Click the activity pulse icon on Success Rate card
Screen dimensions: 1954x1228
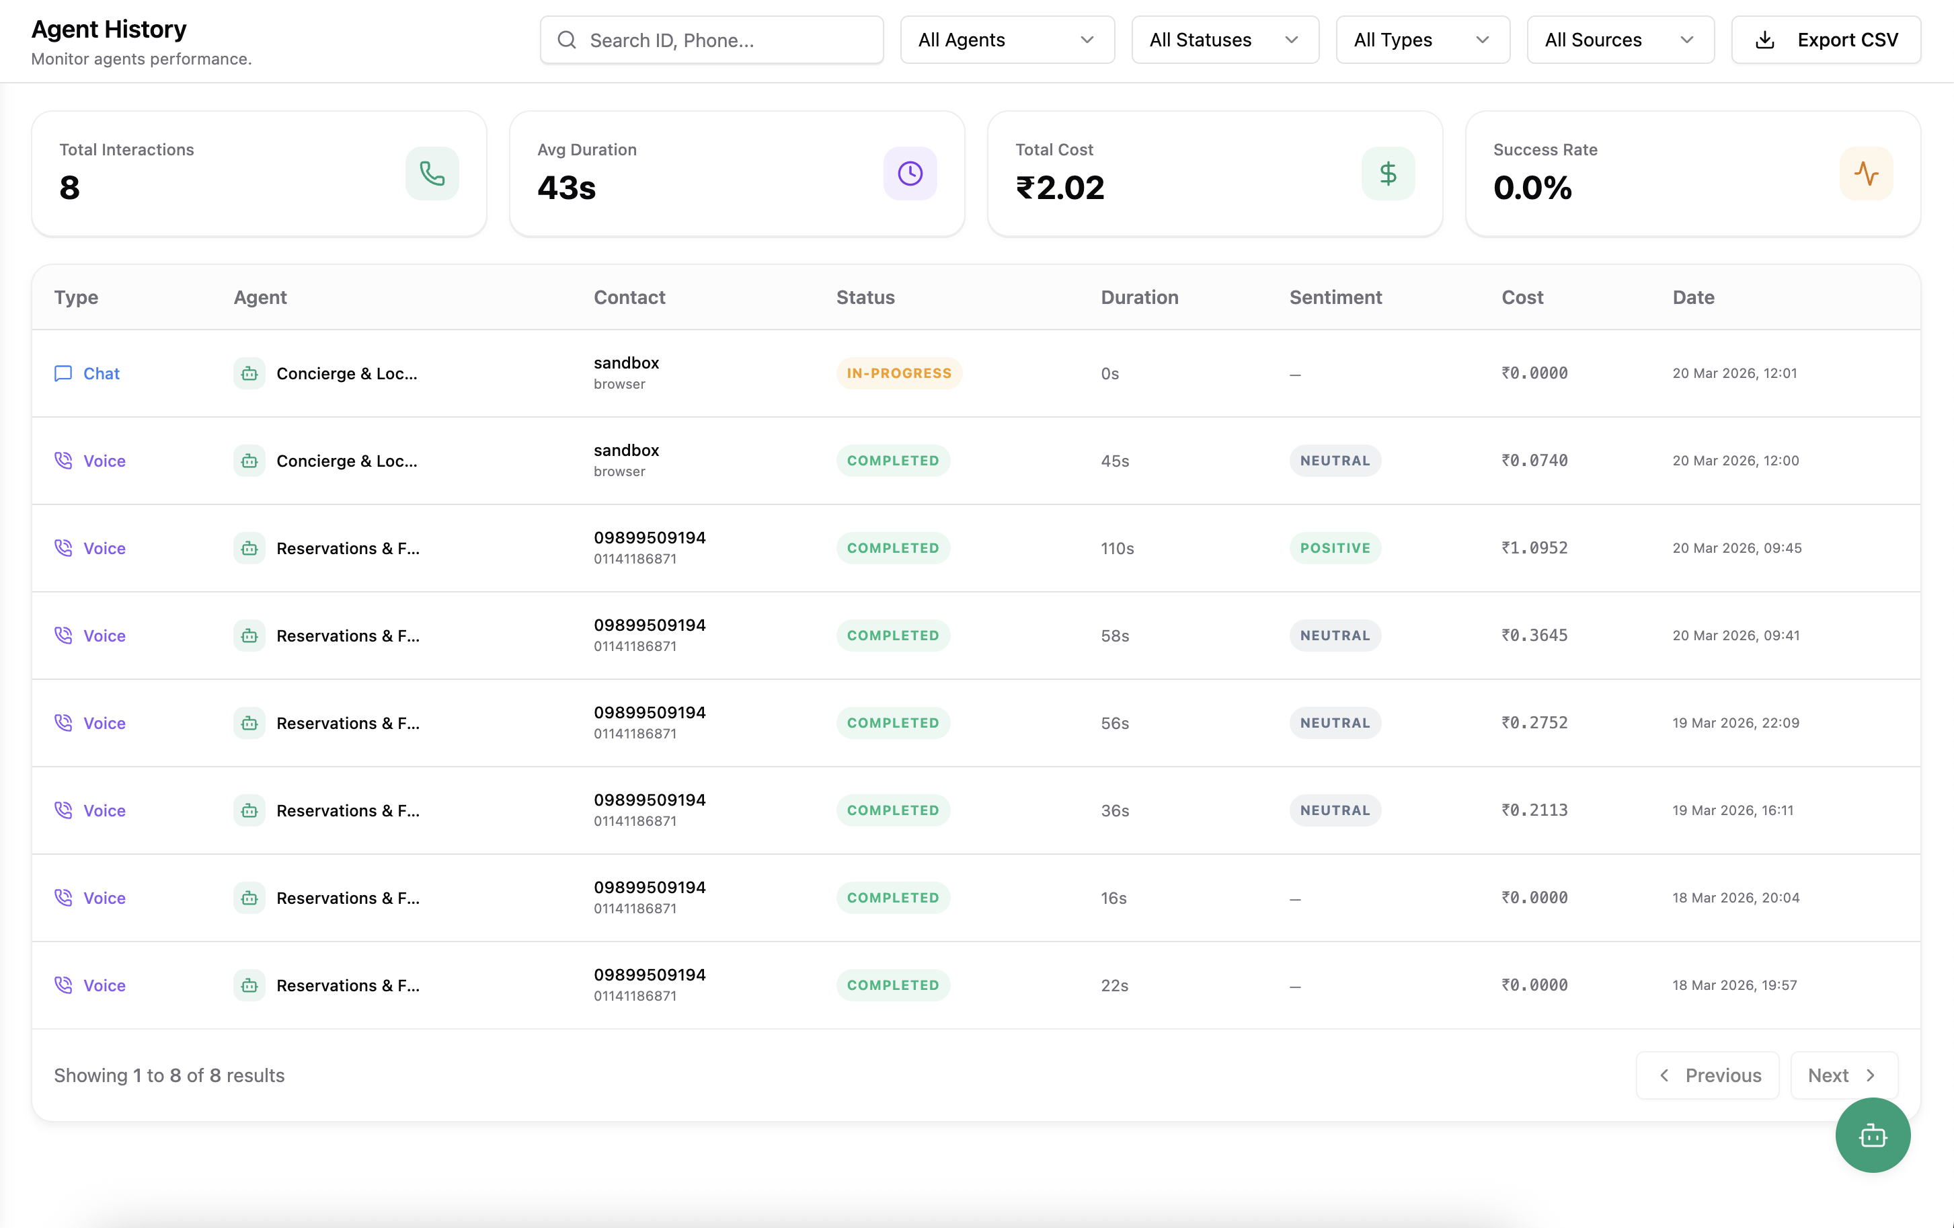pos(1865,173)
